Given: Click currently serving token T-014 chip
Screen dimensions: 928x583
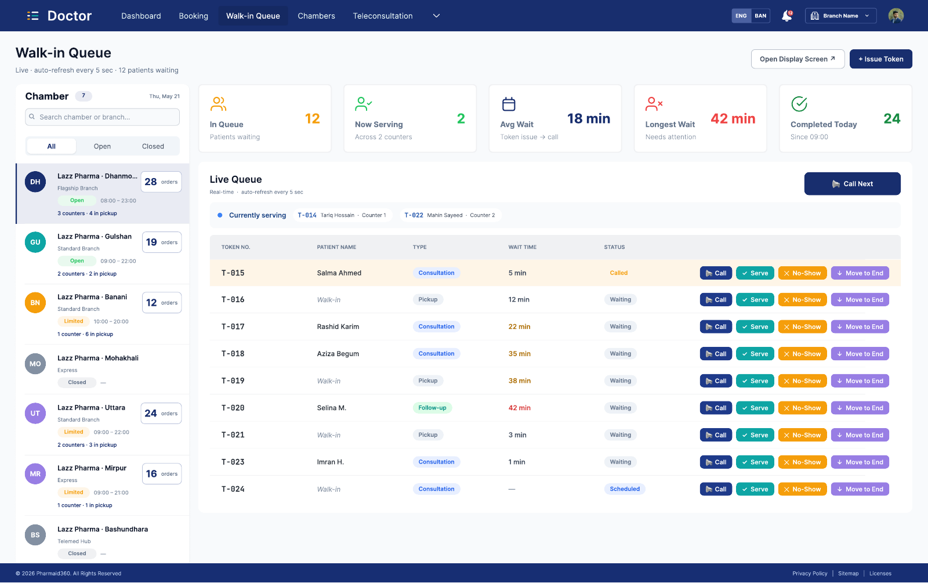Looking at the screenshot, I should (342, 215).
